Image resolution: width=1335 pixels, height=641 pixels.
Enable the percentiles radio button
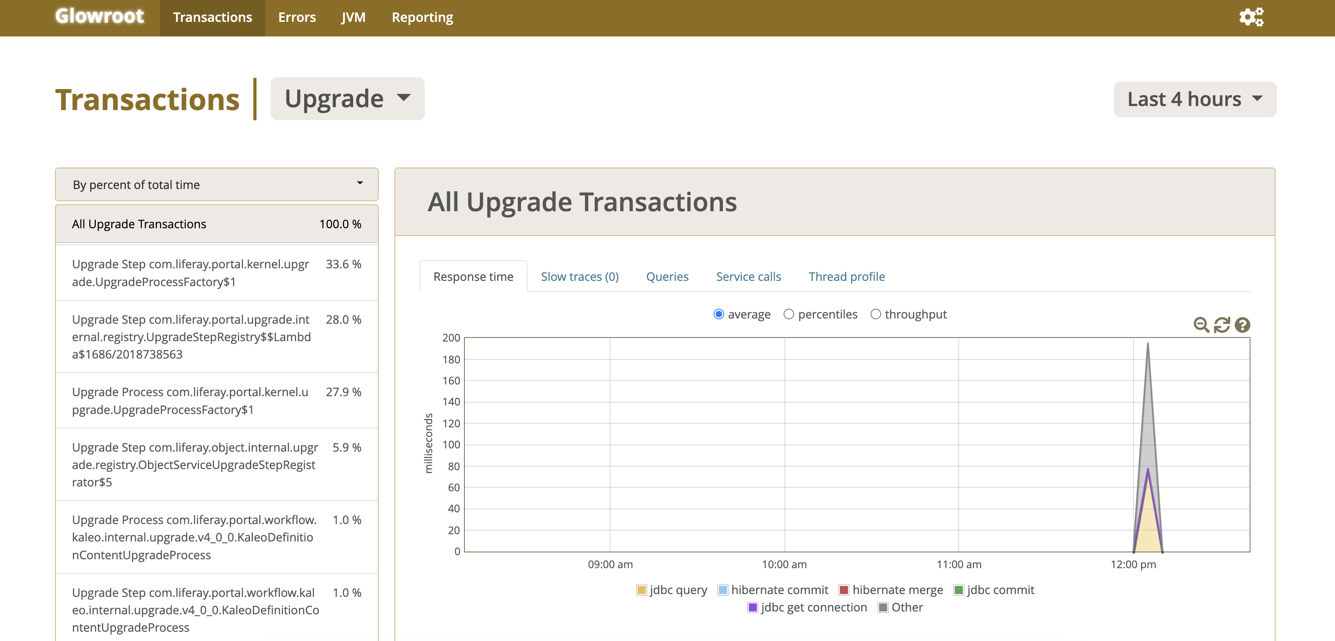[788, 314]
